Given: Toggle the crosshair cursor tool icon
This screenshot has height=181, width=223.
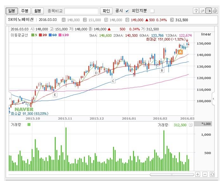Looking at the screenshot, I should (x=209, y=11).
